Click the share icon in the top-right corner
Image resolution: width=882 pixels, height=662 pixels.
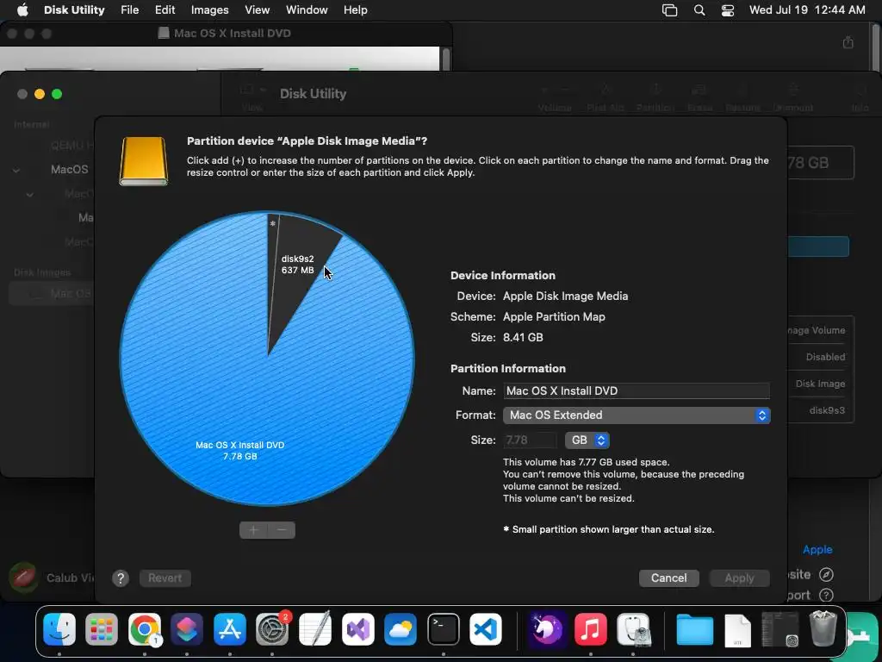pyautogui.click(x=848, y=43)
